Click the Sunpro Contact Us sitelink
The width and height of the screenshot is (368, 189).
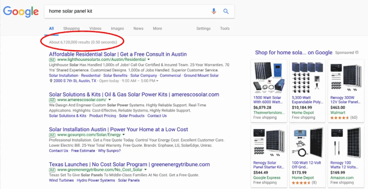[x=58, y=151]
